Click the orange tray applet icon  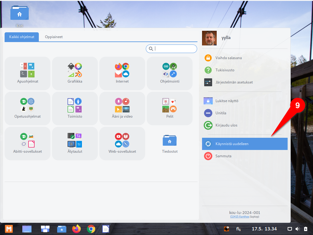point(226,229)
